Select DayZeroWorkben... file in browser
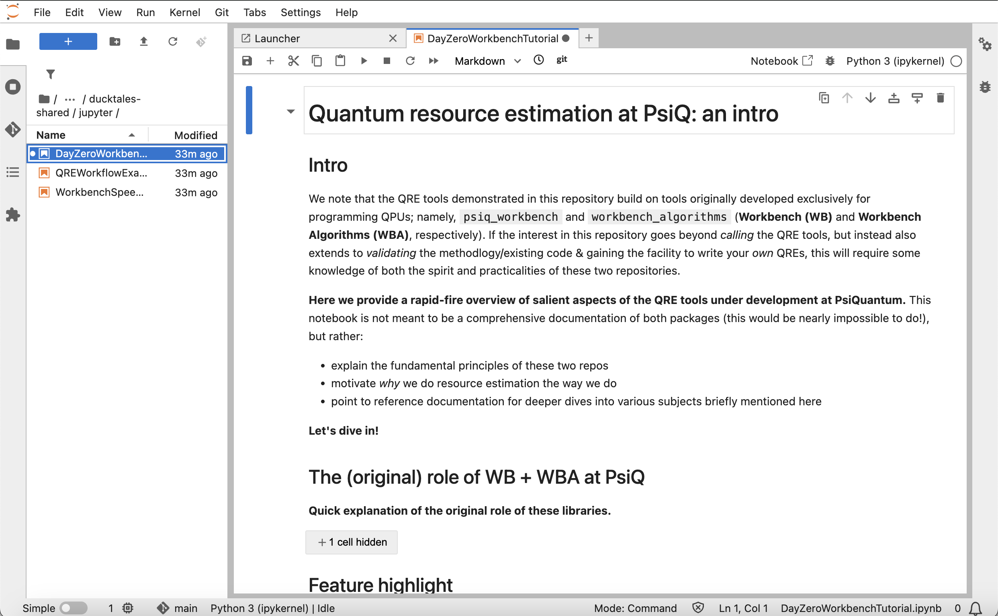Viewport: 998px width, 616px height. [x=127, y=154]
